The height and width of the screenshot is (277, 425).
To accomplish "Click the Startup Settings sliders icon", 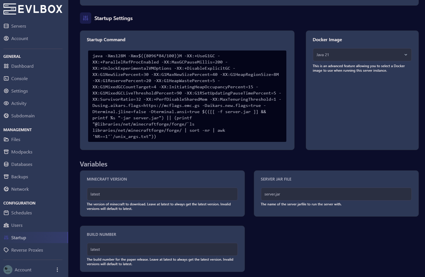I will 86,18.
